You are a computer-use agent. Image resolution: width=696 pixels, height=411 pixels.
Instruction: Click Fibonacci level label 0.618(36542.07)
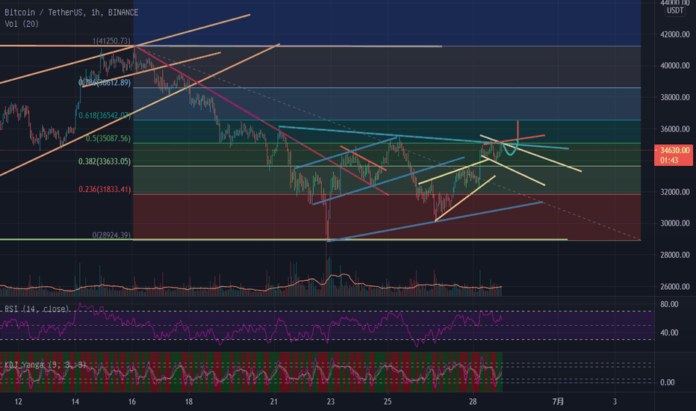click(105, 116)
